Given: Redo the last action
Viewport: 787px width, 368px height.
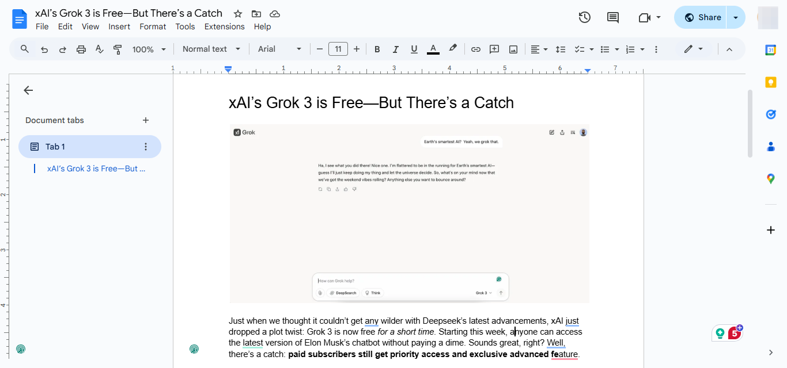Looking at the screenshot, I should (x=63, y=49).
